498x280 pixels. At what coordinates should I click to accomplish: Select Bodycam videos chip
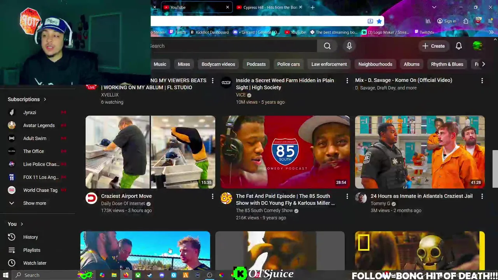coord(218,64)
